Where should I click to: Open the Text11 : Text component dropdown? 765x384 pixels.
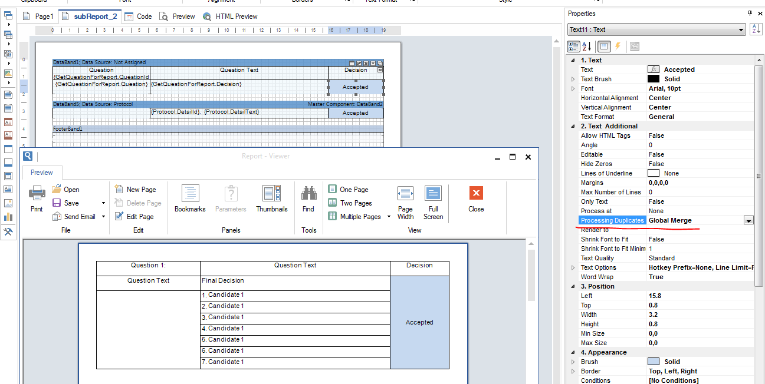742,29
